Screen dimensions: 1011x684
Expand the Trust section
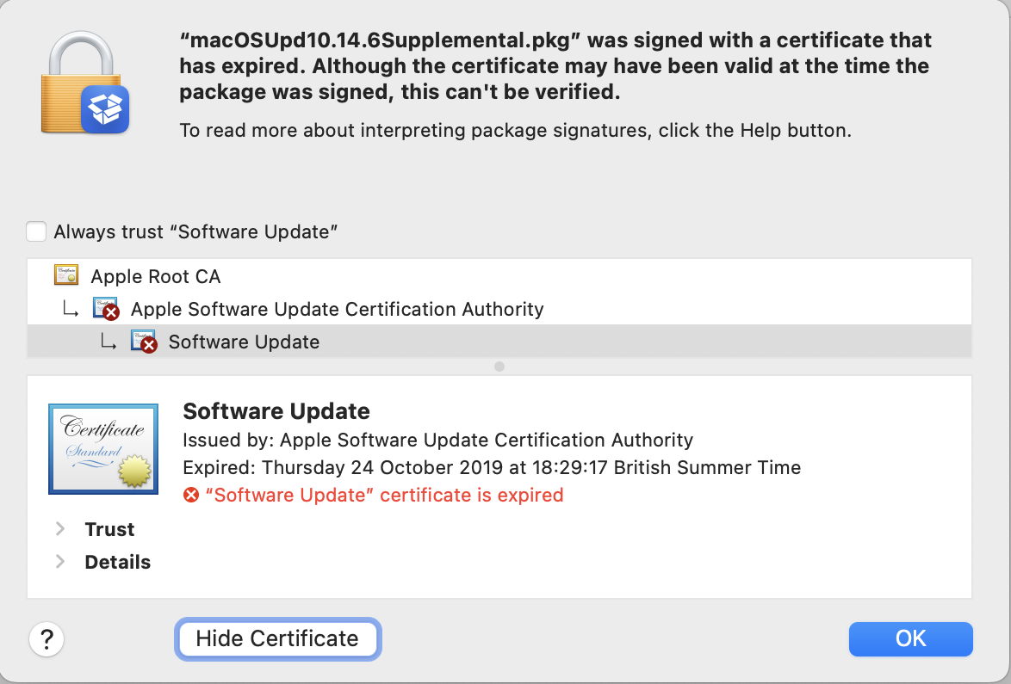click(x=60, y=529)
